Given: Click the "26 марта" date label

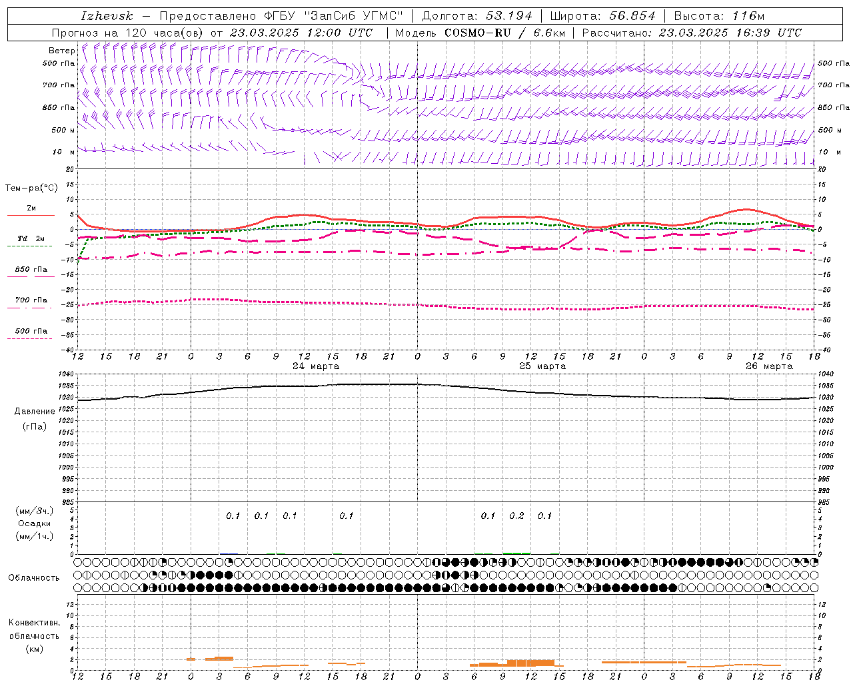Looking at the screenshot, I should [769, 366].
